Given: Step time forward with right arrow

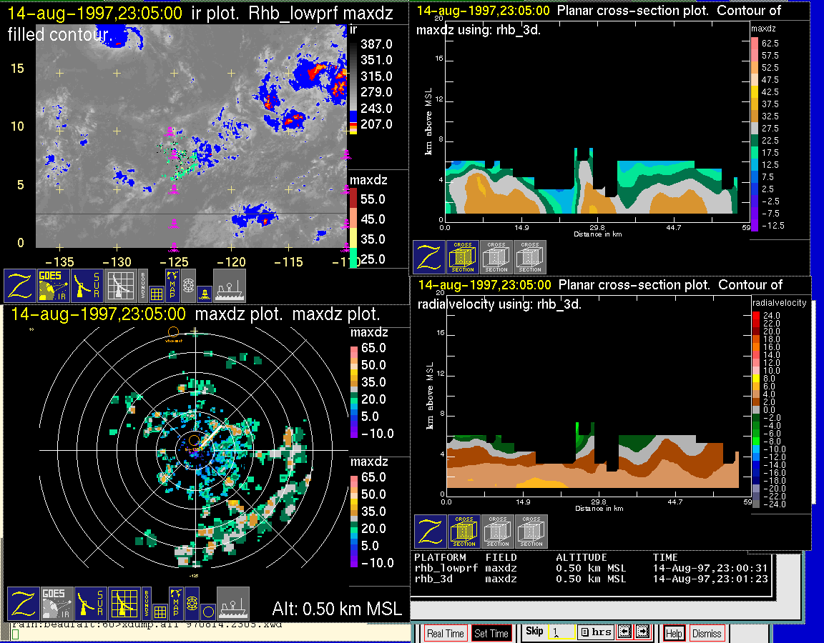Looking at the screenshot, I should point(642,632).
